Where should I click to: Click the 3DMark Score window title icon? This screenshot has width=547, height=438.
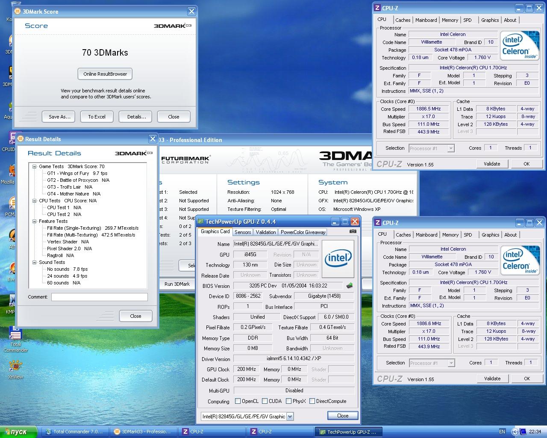[x=18, y=12]
